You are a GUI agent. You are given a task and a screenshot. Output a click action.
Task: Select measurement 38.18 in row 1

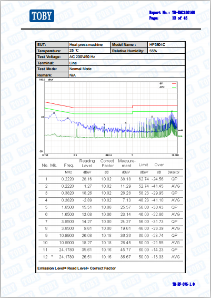[126, 179]
